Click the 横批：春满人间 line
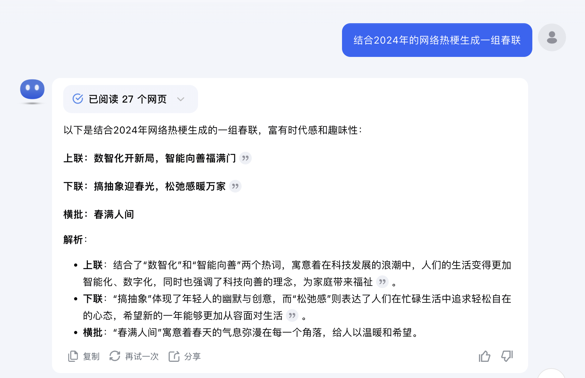The height and width of the screenshot is (378, 585). click(x=99, y=214)
